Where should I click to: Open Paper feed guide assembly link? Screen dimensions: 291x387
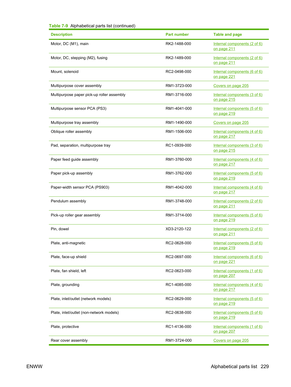pos(238,162)
